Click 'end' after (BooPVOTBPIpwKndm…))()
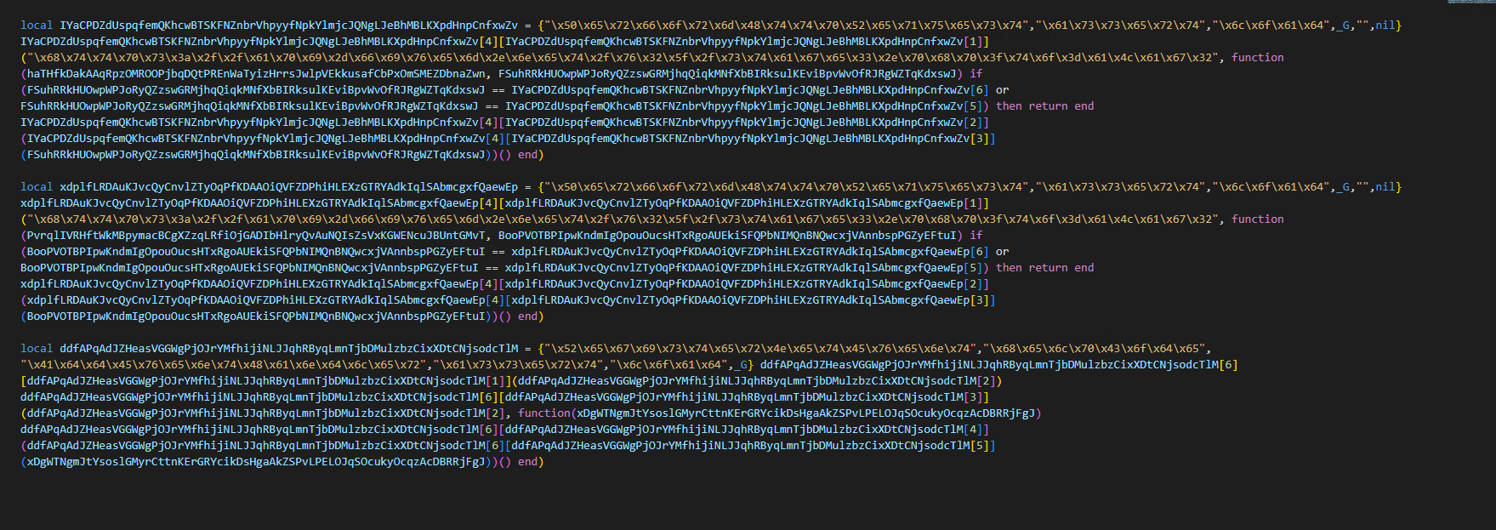The width and height of the screenshot is (1496, 530). [528, 316]
